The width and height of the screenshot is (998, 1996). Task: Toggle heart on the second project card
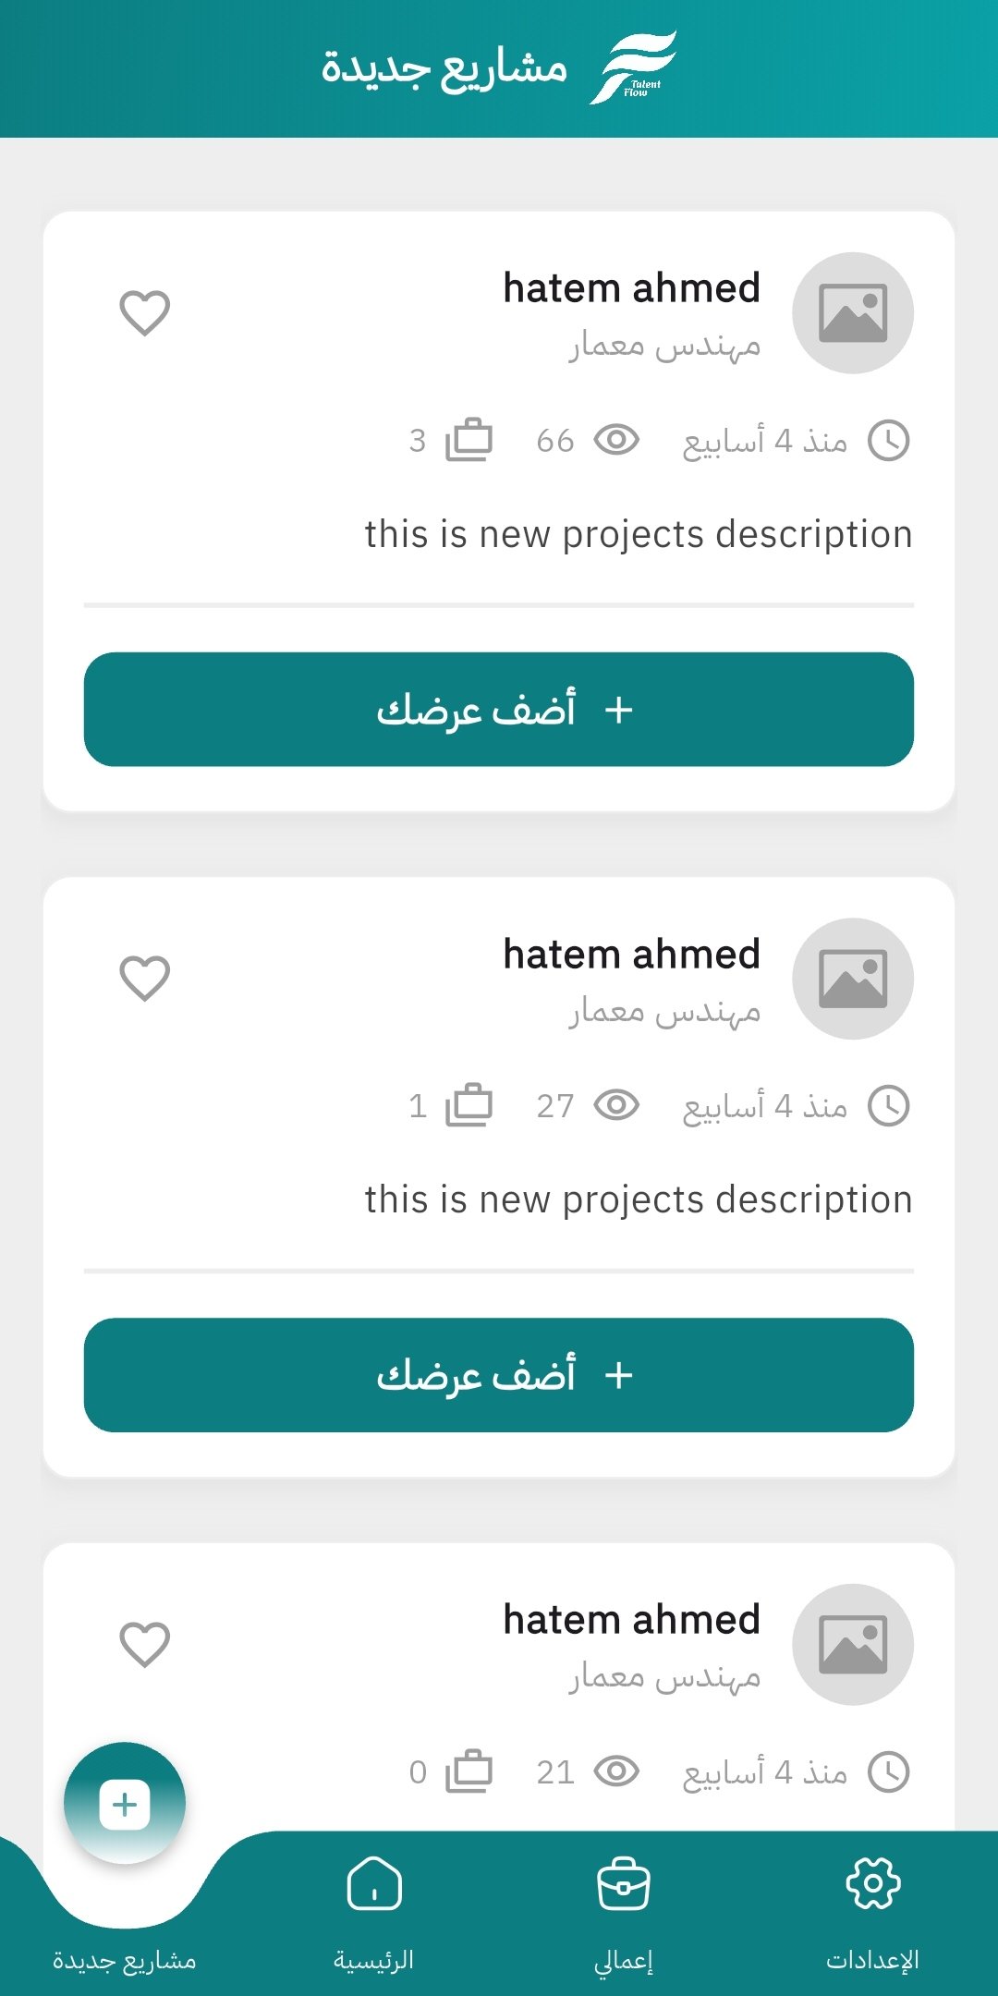pyautogui.click(x=145, y=978)
